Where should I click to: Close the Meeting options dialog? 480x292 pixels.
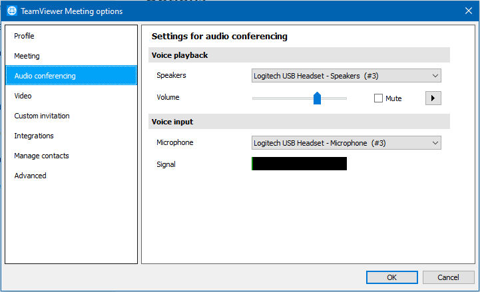point(469,11)
